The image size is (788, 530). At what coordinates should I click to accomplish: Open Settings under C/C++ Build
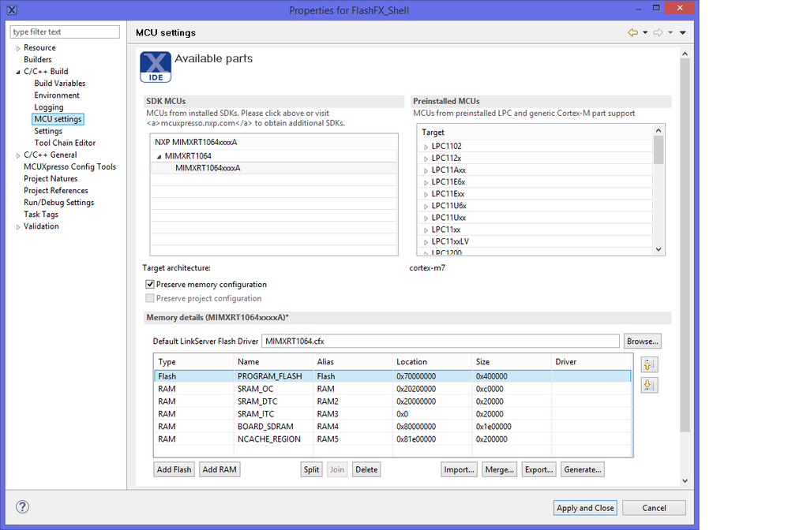pos(48,131)
